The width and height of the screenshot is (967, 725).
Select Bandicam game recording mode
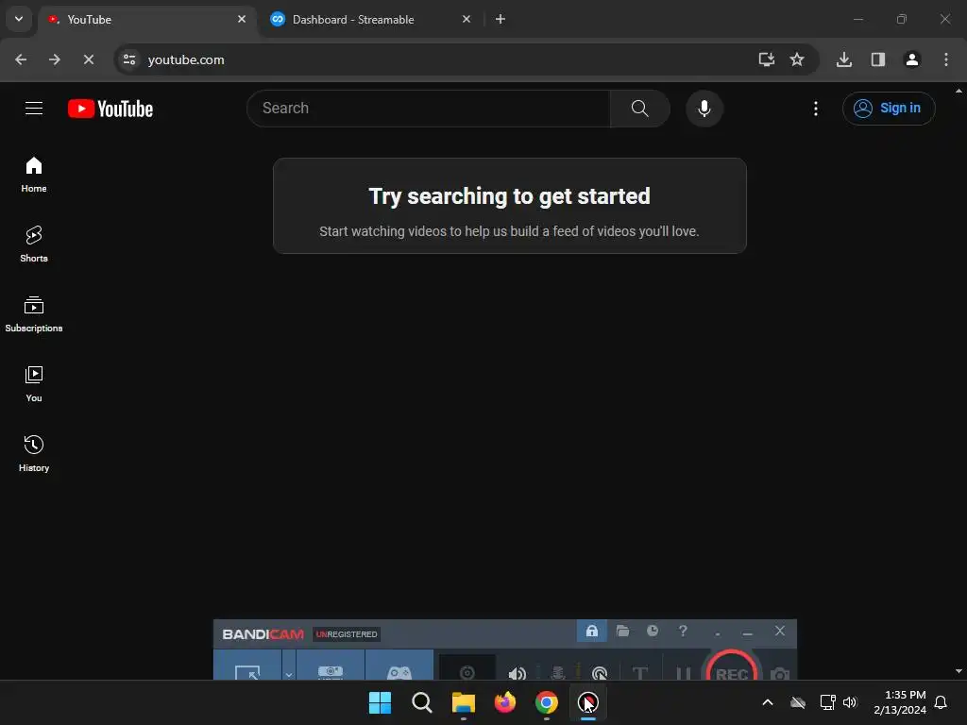[x=399, y=666]
